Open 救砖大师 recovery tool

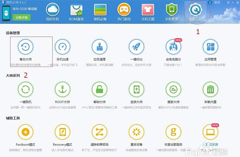pyautogui.click(x=136, y=89)
